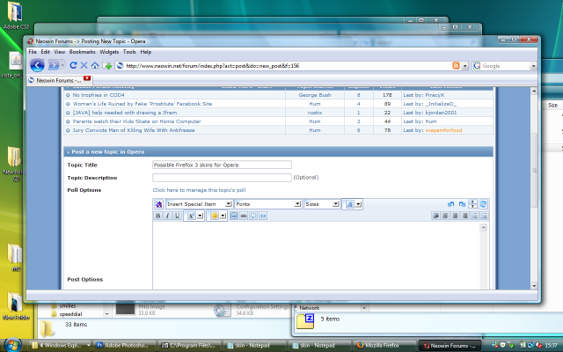
Task: Open address bar history dropdown
Action: [x=465, y=66]
